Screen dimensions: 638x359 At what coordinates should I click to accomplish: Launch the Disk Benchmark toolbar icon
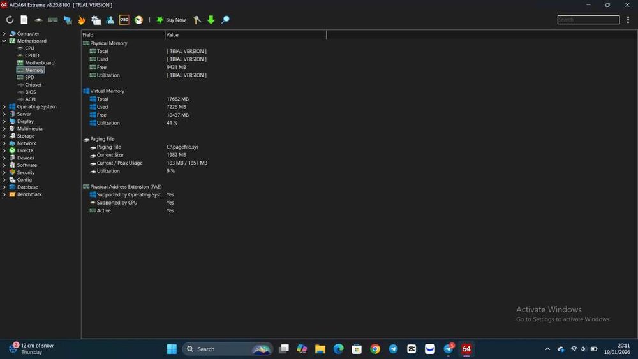tap(38, 20)
